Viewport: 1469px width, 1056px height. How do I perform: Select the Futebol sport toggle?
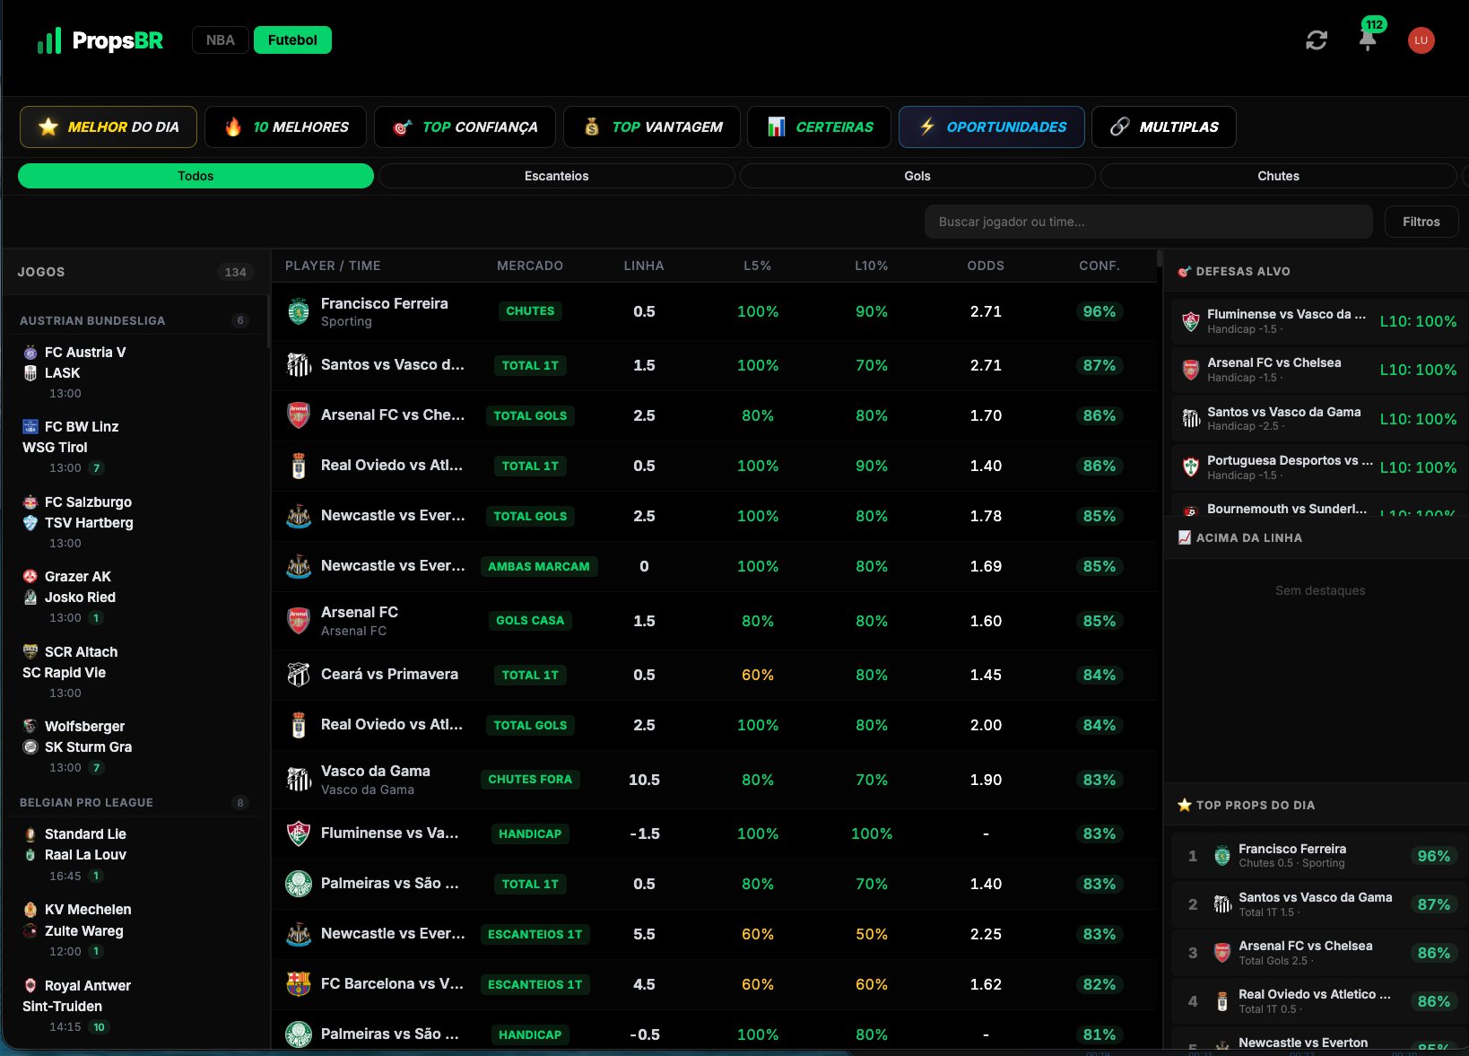[292, 40]
